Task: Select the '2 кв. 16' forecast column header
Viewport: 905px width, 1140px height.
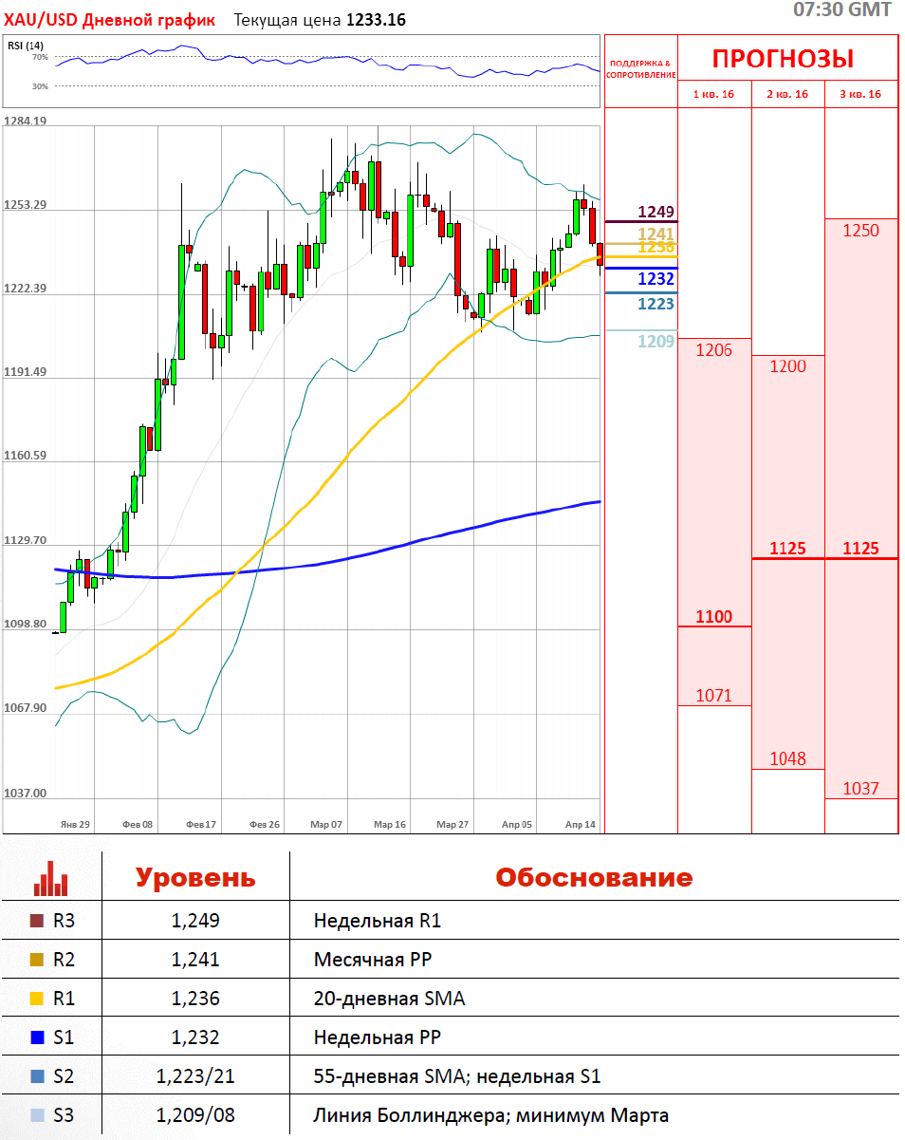Action: click(x=787, y=94)
